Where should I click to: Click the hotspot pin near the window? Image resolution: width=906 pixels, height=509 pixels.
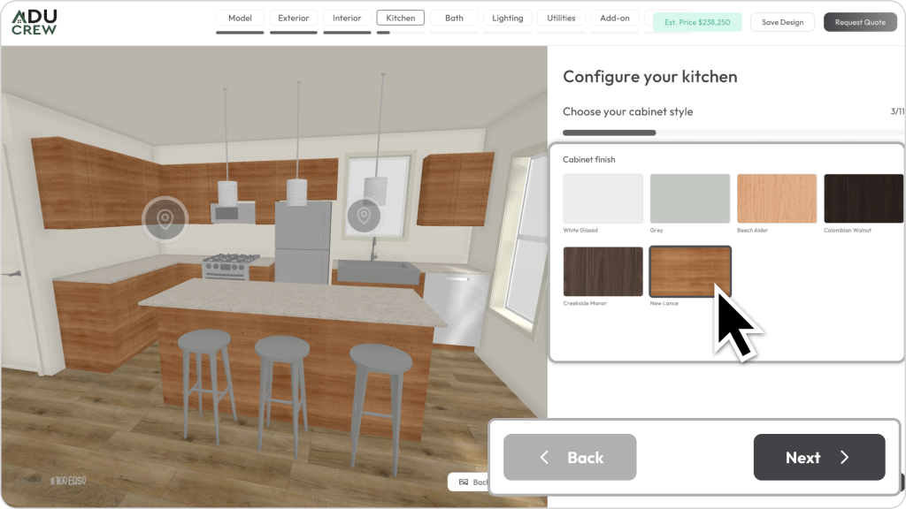[363, 215]
